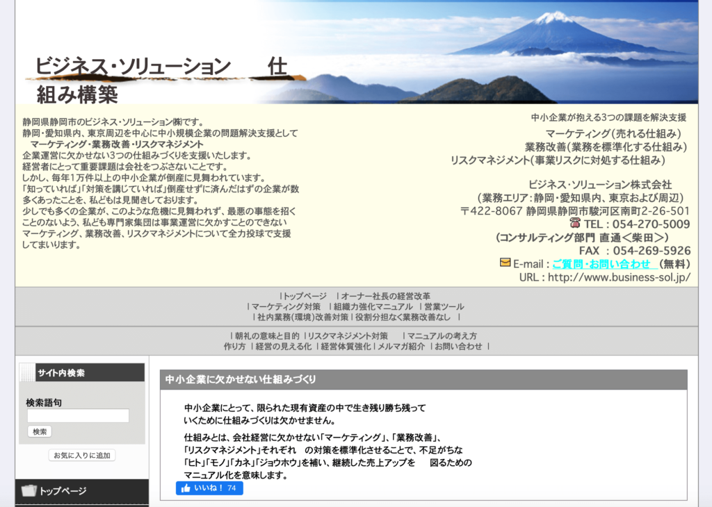Open 社内業務(環境)改善対策 navigation link
The height and width of the screenshot is (507, 712).
coord(302,317)
